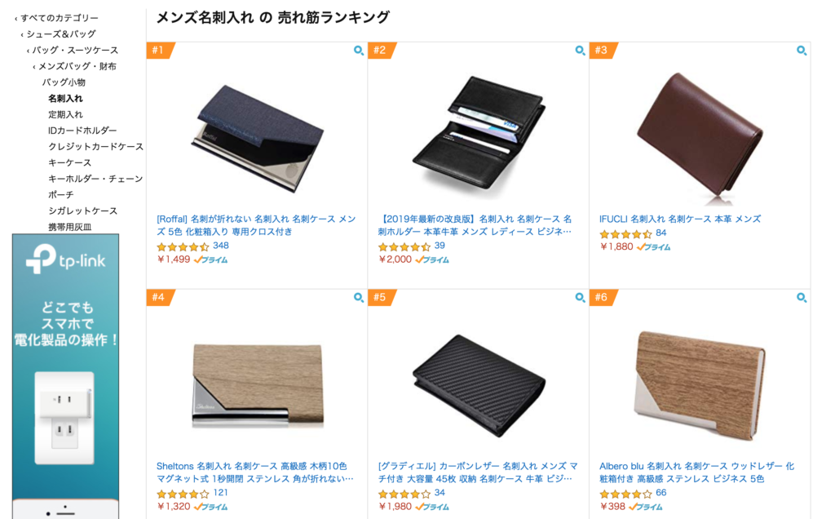Open the Albero blu 名刺入れ product link

tap(696, 472)
